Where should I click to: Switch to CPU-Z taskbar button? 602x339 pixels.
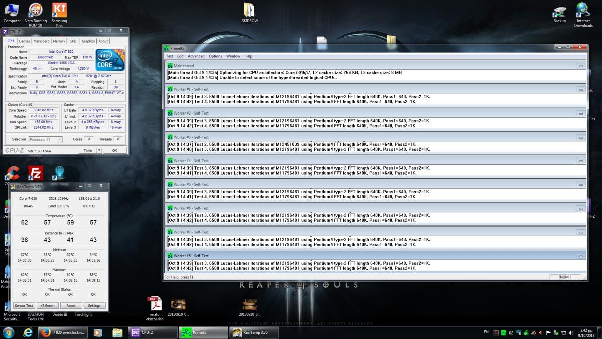pyautogui.click(x=153, y=332)
